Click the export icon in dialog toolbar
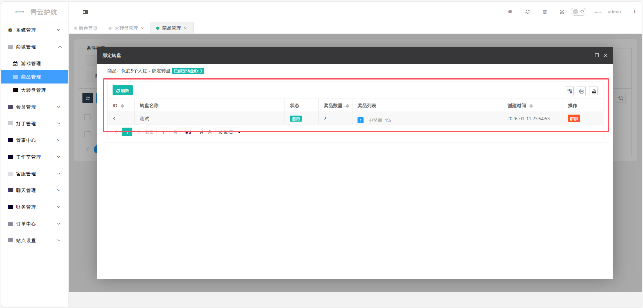643x308 pixels. (x=594, y=91)
